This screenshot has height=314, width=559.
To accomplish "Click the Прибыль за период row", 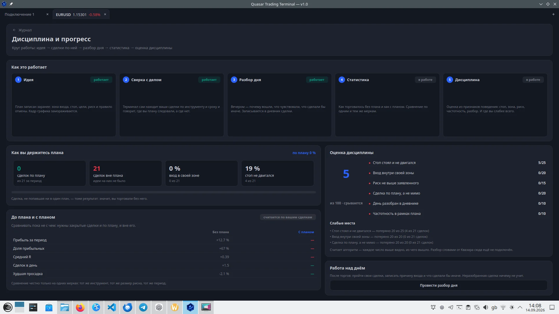I will click(x=164, y=240).
